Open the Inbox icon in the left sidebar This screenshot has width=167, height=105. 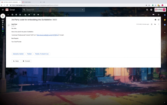click(3, 20)
